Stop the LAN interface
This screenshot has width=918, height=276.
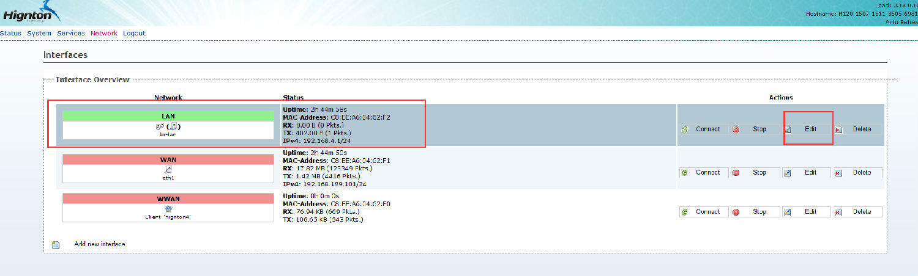point(759,129)
